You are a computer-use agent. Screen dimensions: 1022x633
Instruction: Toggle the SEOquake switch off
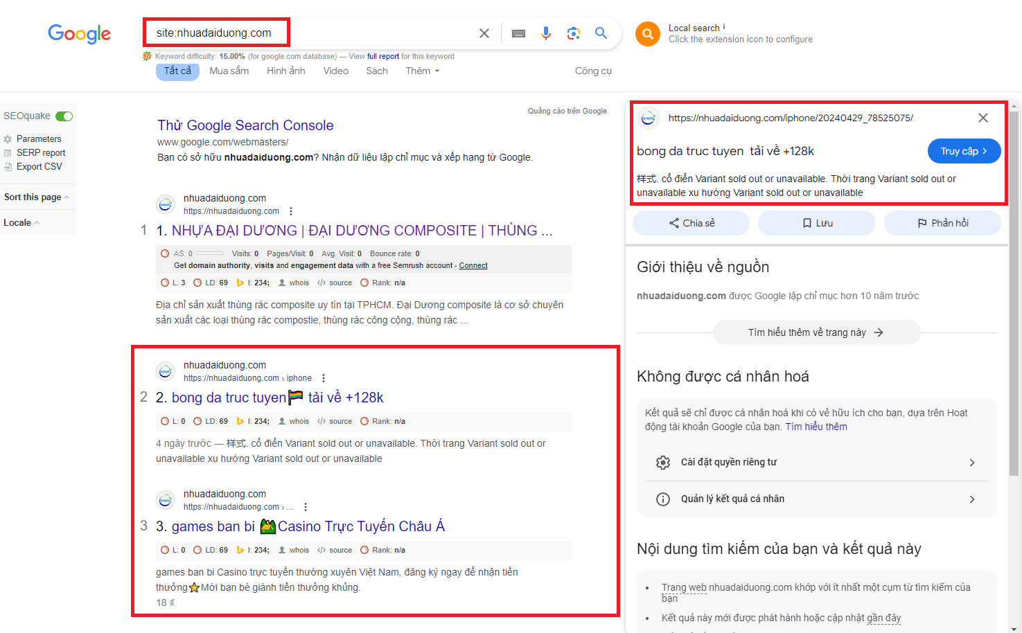[64, 116]
